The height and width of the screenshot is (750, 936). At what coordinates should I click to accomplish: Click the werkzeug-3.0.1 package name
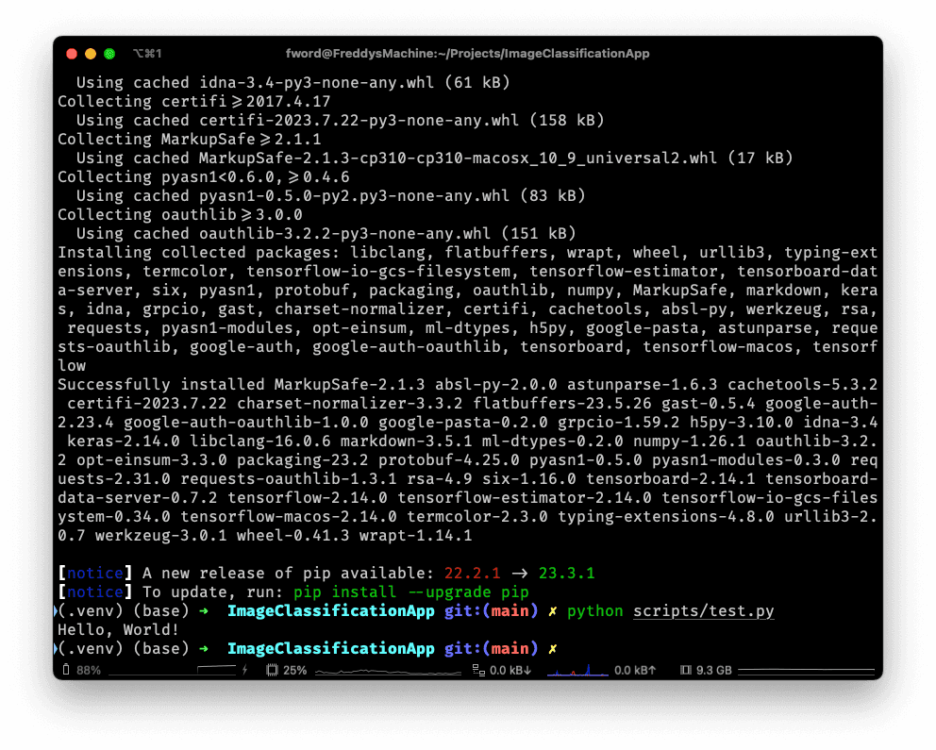(x=161, y=536)
